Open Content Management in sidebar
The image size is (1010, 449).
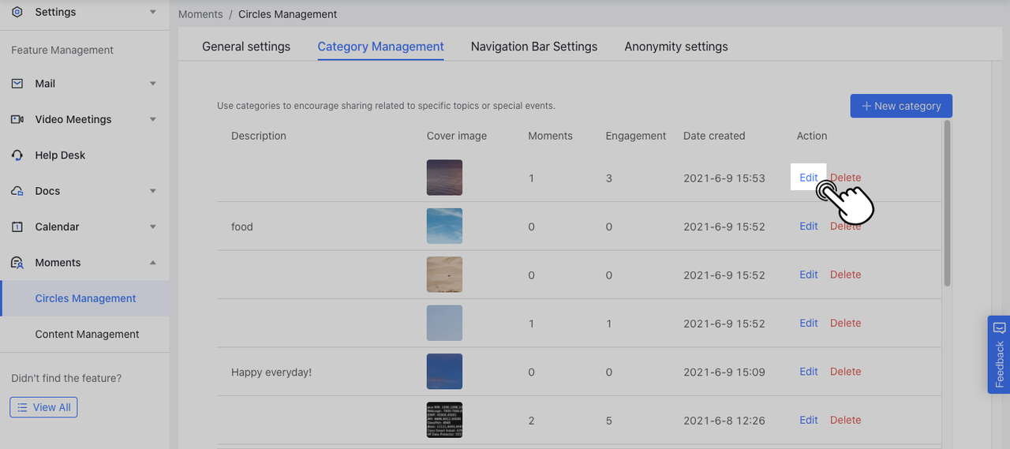(x=87, y=335)
